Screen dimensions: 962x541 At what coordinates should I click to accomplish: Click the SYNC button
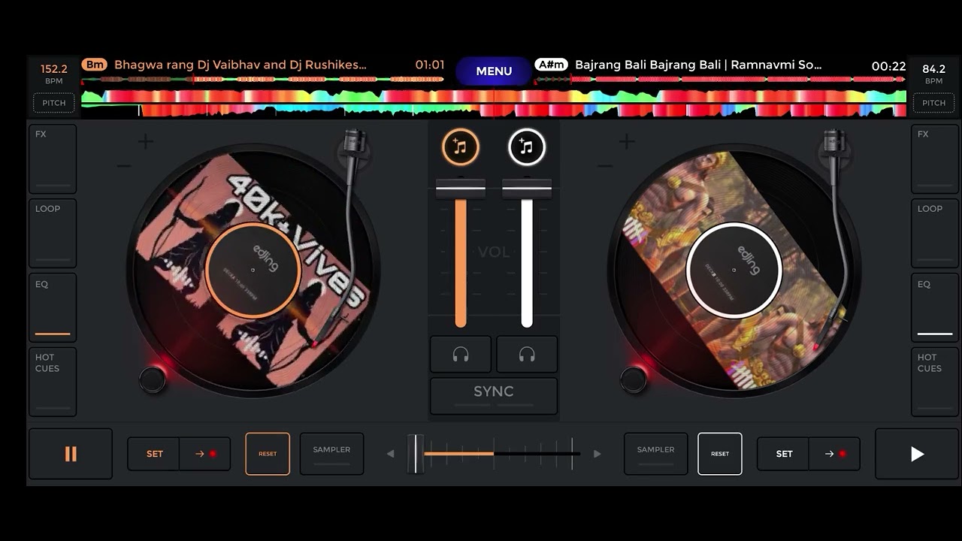pyautogui.click(x=494, y=395)
